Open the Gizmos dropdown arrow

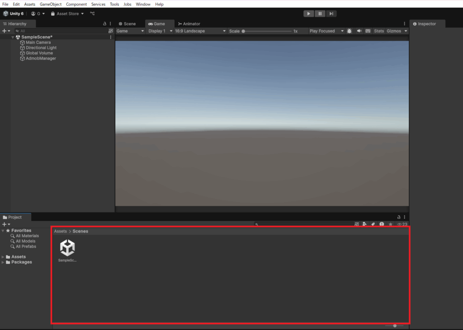tap(406, 31)
